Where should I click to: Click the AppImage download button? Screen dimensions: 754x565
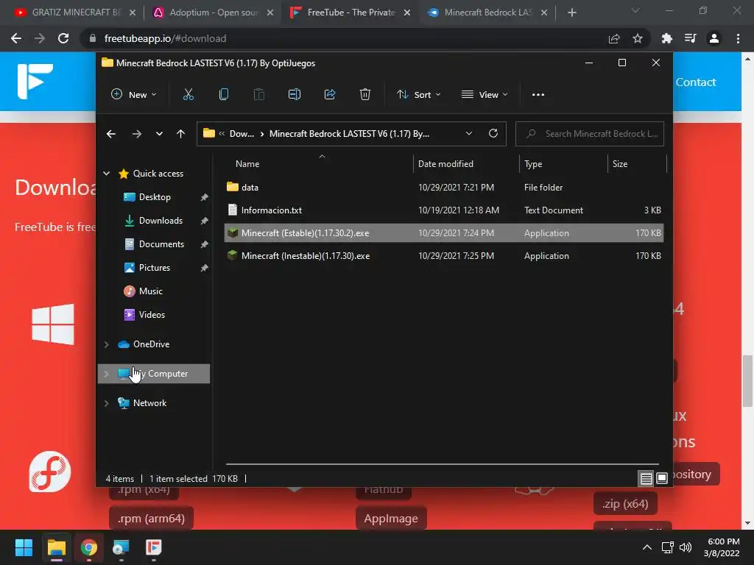click(x=391, y=519)
